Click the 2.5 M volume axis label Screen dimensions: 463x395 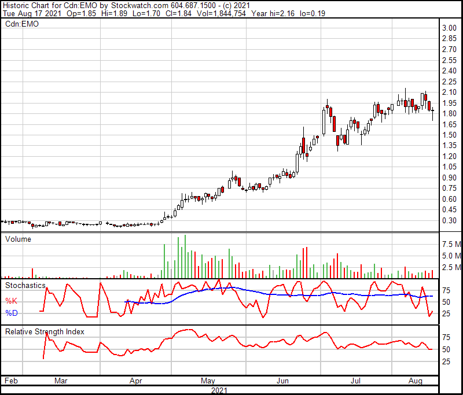click(451, 267)
